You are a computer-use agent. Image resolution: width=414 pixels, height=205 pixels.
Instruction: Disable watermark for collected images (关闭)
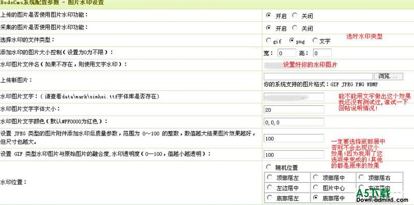[x=294, y=27]
